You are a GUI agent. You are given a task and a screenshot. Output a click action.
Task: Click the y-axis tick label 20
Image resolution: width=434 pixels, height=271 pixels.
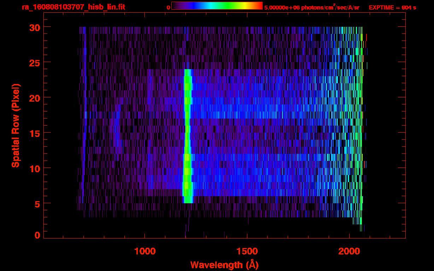[x=35, y=98]
